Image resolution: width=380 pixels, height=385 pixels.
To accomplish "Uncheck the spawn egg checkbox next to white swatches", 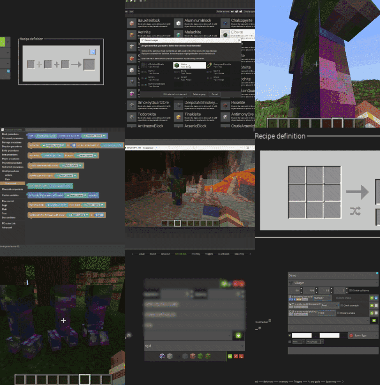I will pyautogui.click(x=289, y=335).
